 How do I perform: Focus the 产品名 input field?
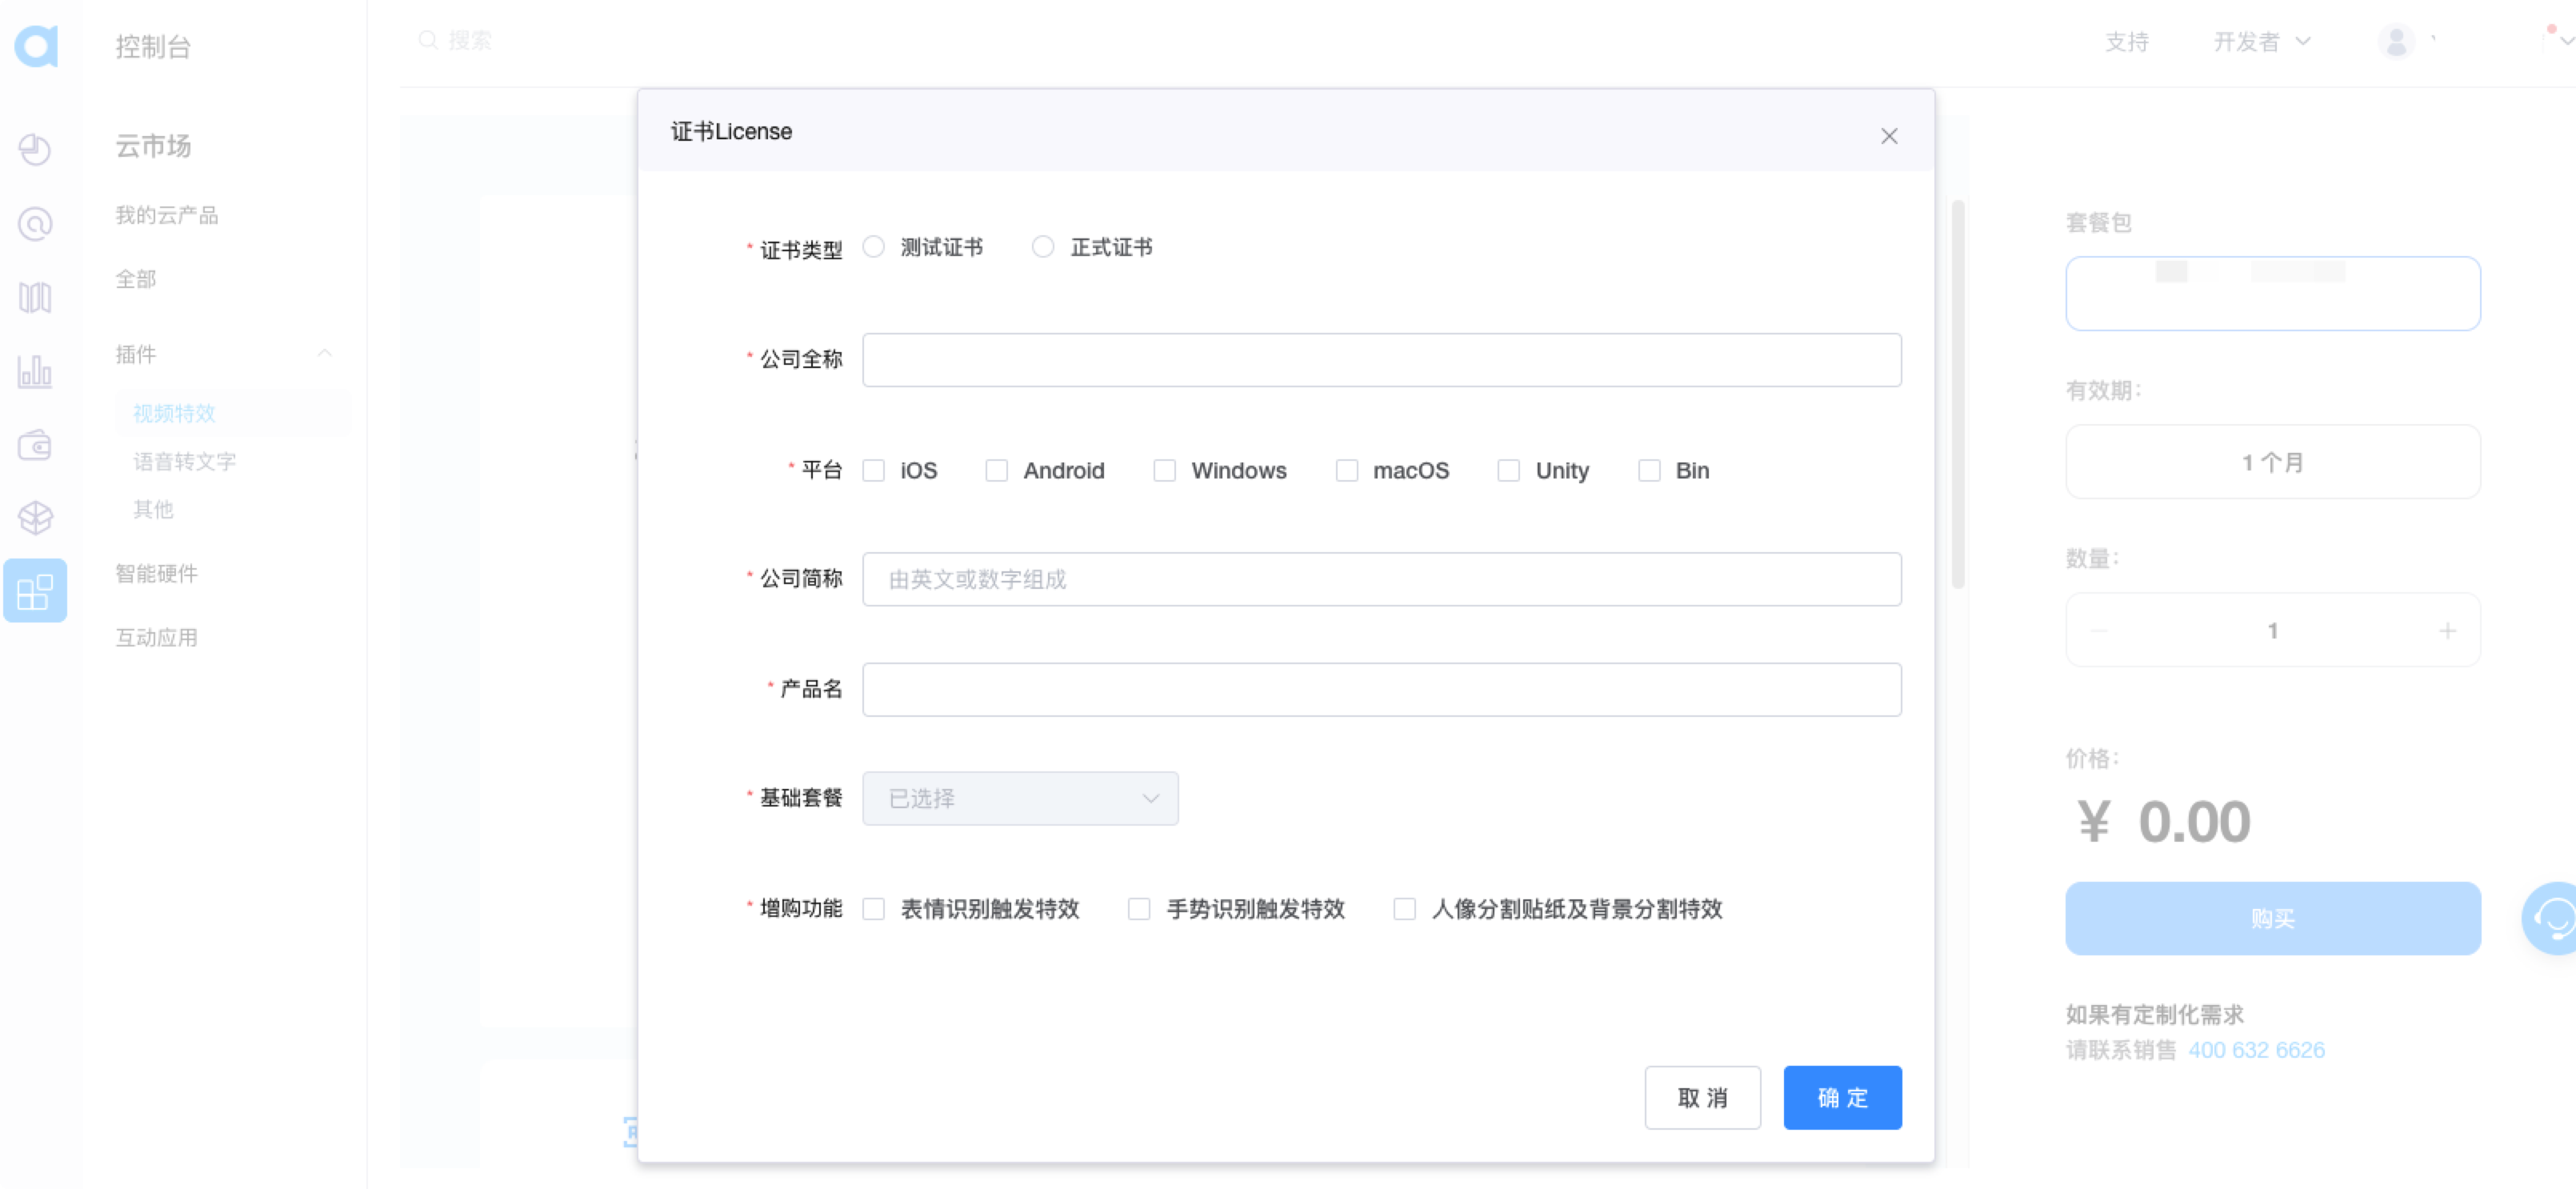[x=1382, y=689]
